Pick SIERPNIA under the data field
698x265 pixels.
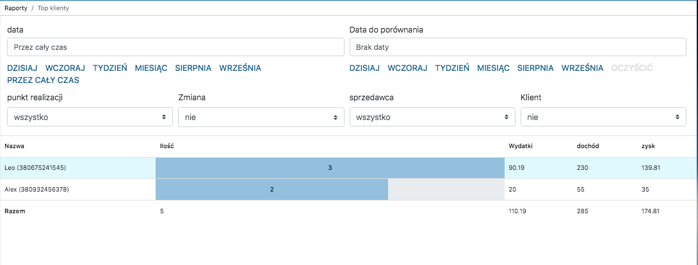193,68
